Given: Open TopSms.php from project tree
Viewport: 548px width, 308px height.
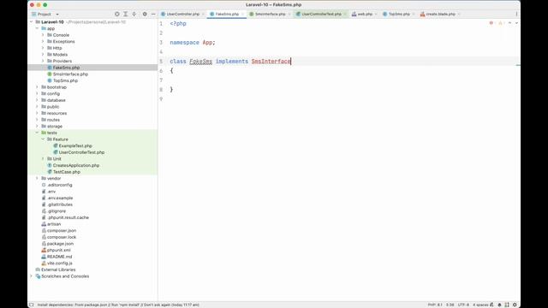Looking at the screenshot, I should (65, 80).
